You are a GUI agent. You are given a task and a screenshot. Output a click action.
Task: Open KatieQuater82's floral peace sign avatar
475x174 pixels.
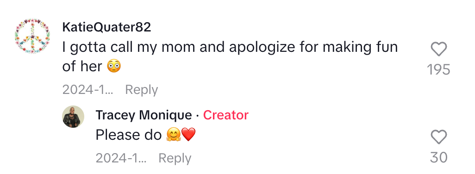(x=32, y=36)
